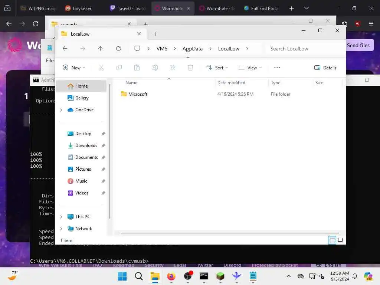Open Windows Start menu
The height and width of the screenshot is (285, 380).
tap(122, 276)
